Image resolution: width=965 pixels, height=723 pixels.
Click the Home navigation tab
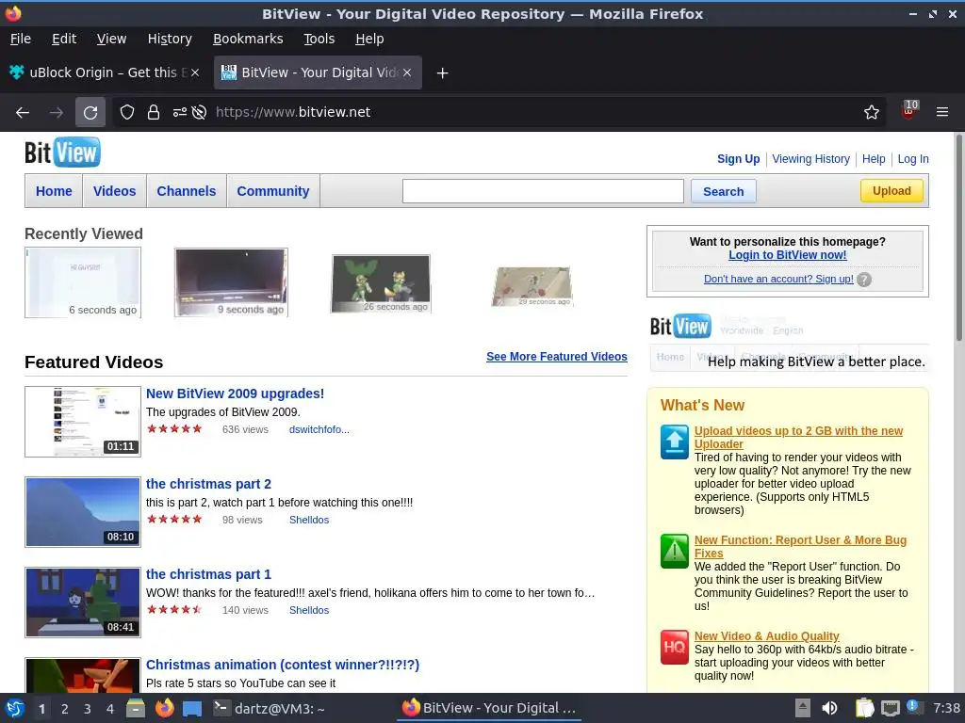click(54, 191)
